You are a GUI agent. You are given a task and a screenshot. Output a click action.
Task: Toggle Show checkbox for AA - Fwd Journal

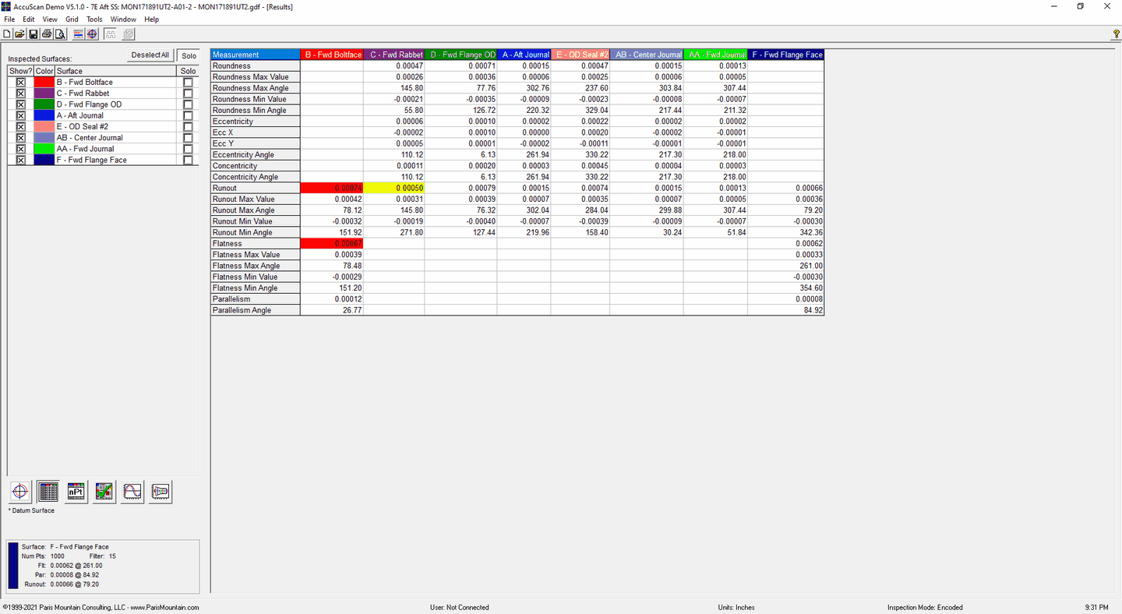(x=21, y=149)
